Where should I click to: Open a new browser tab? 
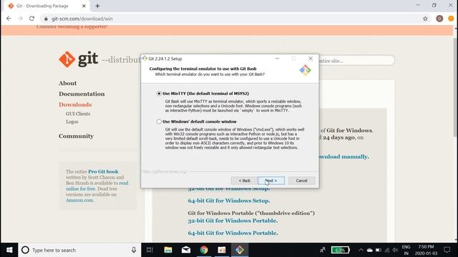pyautogui.click(x=97, y=6)
